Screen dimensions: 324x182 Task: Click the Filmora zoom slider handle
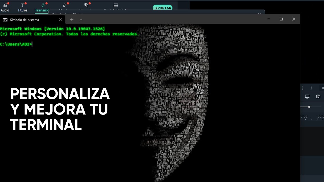click(x=309, y=107)
